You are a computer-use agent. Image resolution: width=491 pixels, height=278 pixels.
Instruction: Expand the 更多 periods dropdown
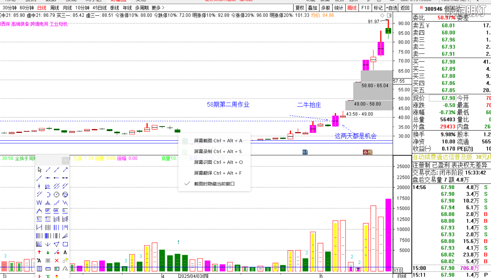[x=158, y=8]
